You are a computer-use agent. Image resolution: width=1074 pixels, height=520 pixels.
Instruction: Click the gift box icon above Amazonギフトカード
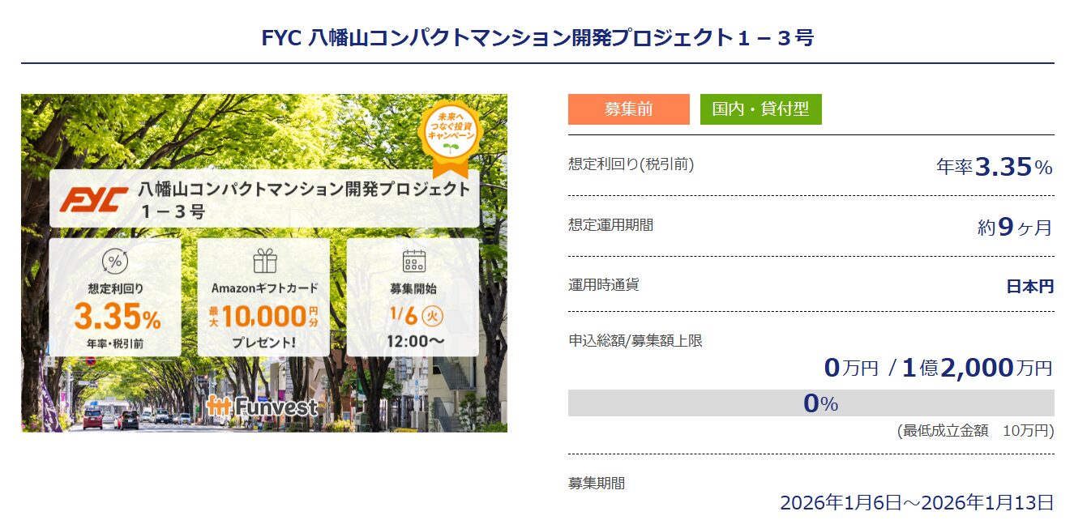coord(264,262)
